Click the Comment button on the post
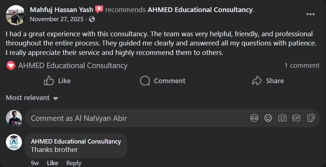 162,81
